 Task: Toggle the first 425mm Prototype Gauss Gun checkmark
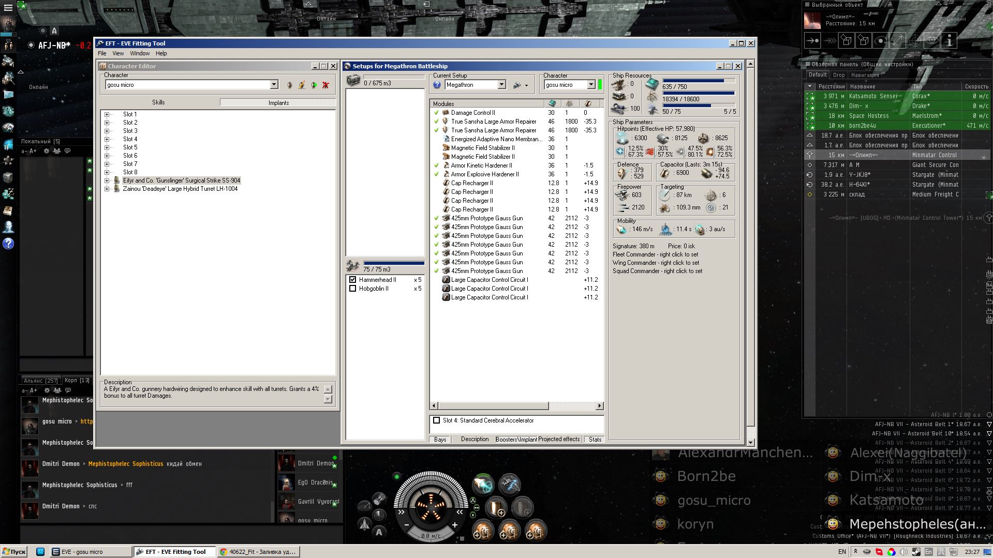[436, 218]
